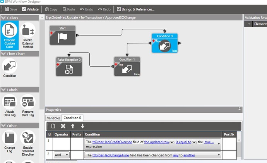Click the Validate checkbox button
267x163 pixels.
coord(30,9)
